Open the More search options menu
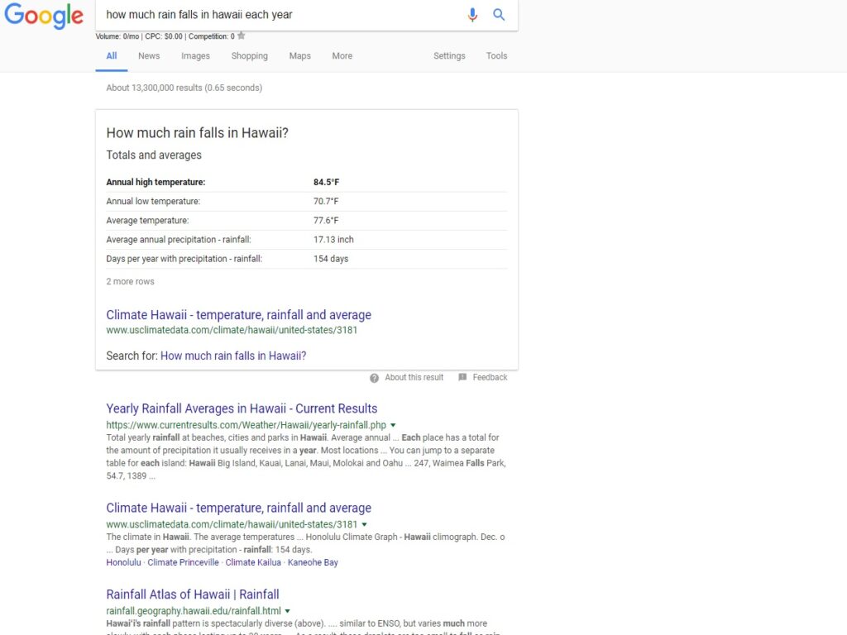Viewport: 847px width, 635px height. pyautogui.click(x=342, y=56)
